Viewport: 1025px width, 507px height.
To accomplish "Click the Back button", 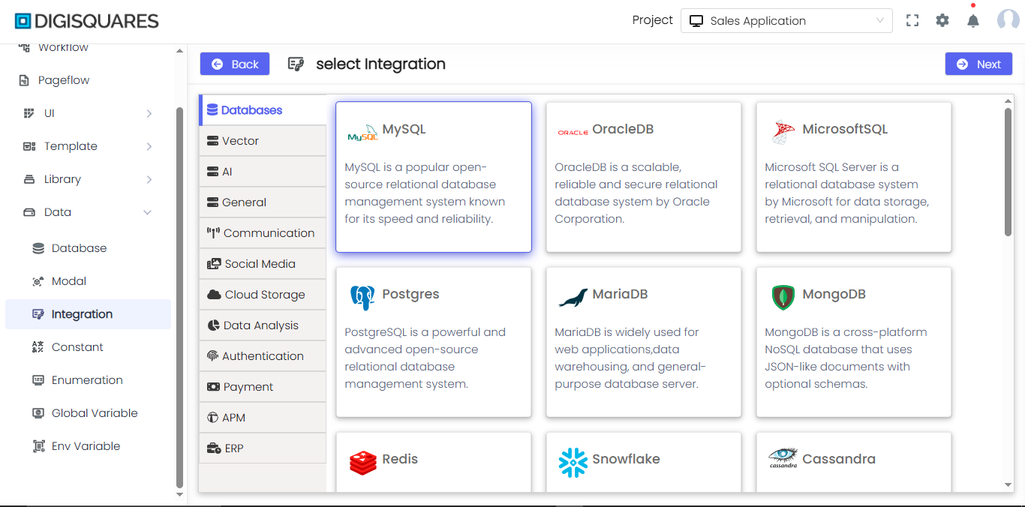I will tap(235, 64).
